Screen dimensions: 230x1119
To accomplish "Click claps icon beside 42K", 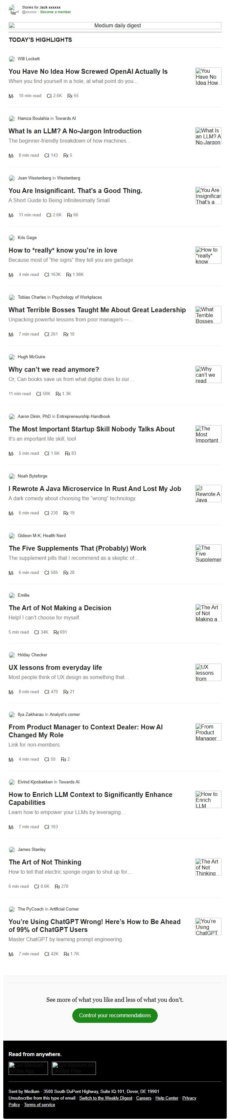I will coord(47,954).
